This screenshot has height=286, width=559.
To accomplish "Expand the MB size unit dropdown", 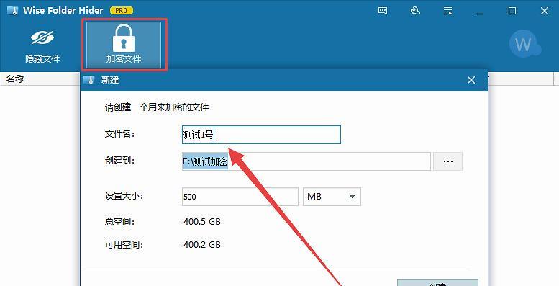I will coord(332,197).
